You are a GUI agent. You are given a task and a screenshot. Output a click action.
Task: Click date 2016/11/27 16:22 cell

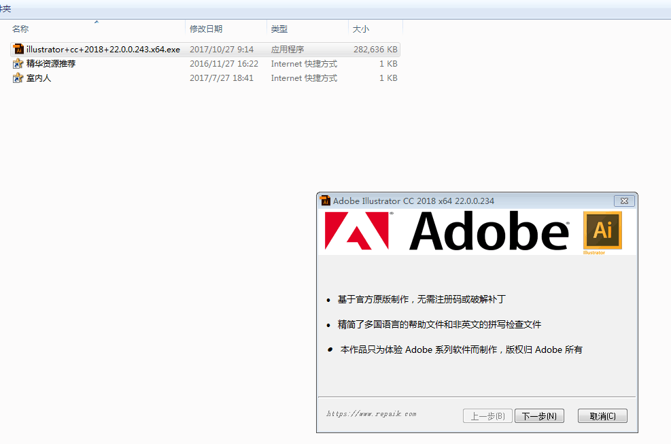[x=224, y=64]
